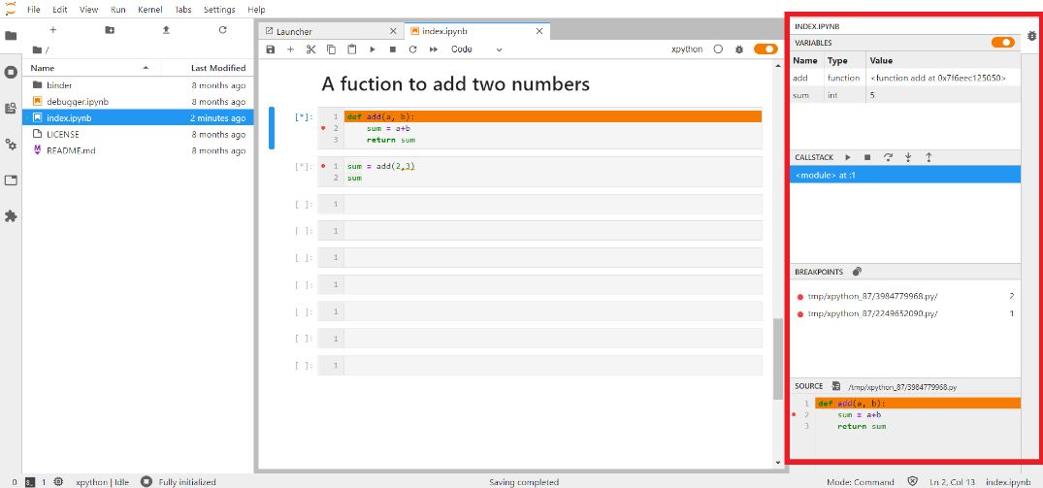Click the notebook vertical scrollbar thumb

pyautogui.click(x=777, y=357)
